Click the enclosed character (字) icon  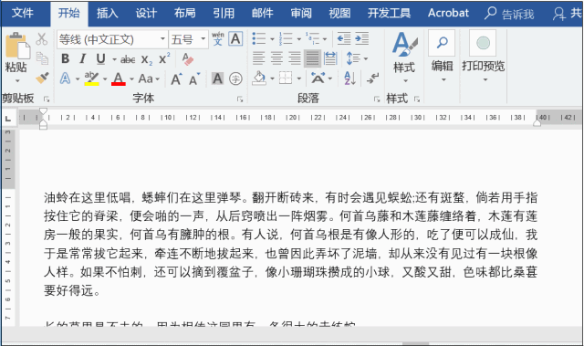pos(235,79)
